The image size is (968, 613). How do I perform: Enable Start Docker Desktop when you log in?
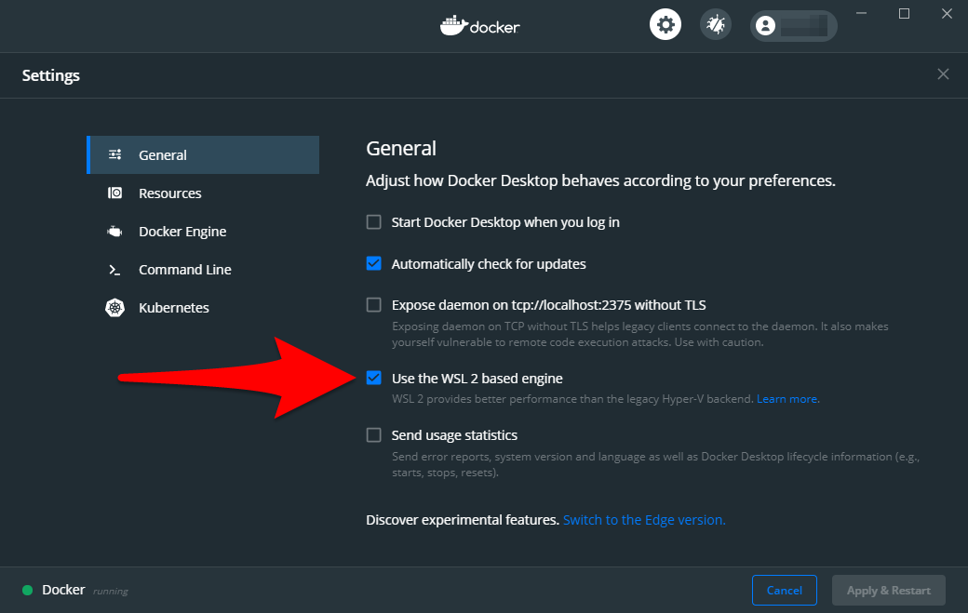[x=373, y=222]
